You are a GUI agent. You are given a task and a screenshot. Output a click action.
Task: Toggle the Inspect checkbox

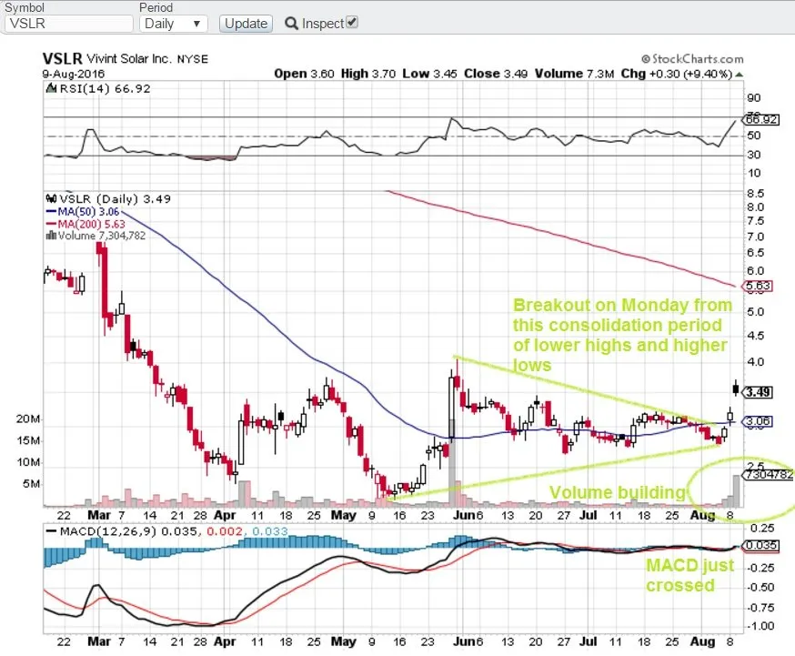[352, 23]
